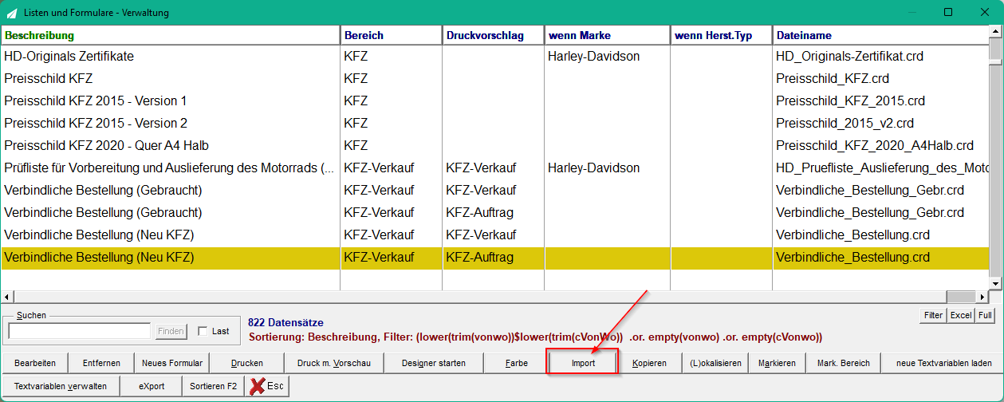The height and width of the screenshot is (402, 1004).
Task: Create a Neues Formular
Action: coord(172,363)
